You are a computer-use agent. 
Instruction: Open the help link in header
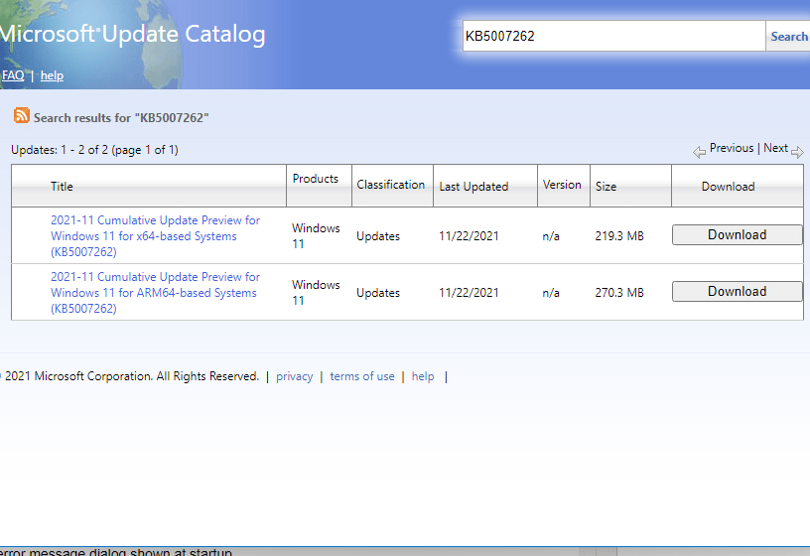pos(53,75)
